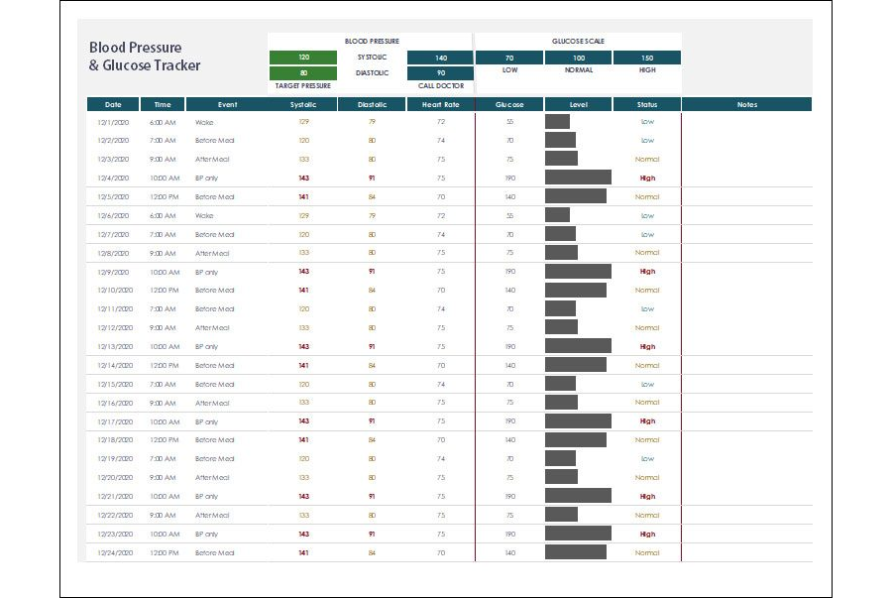Select the diastolic value 84 in the 12/18/2020 row

coord(372,440)
